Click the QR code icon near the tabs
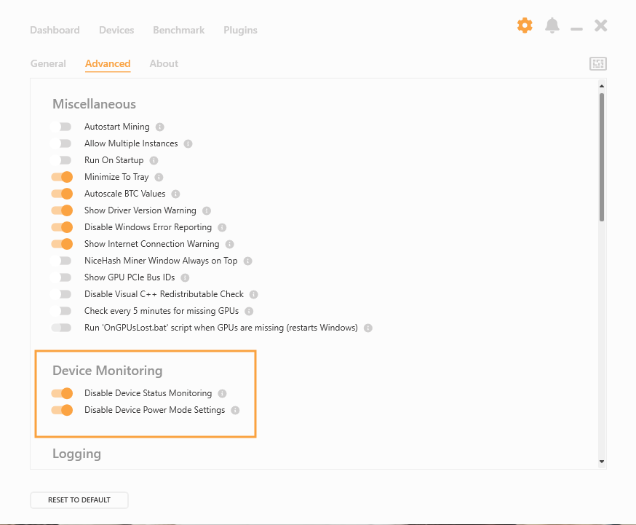636x525 pixels. pos(597,63)
